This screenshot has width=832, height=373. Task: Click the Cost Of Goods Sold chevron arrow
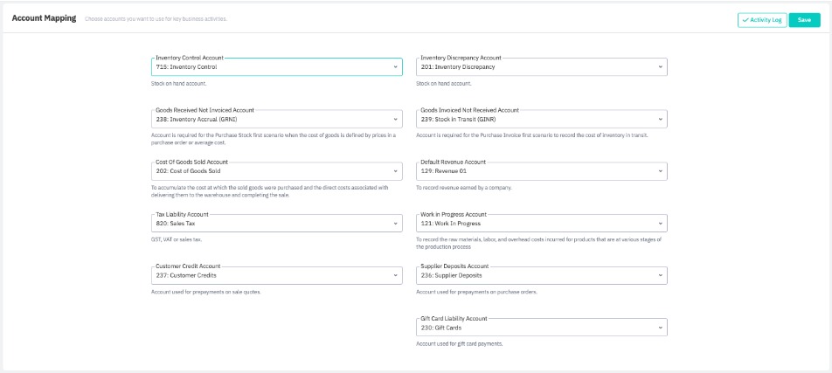(x=395, y=171)
